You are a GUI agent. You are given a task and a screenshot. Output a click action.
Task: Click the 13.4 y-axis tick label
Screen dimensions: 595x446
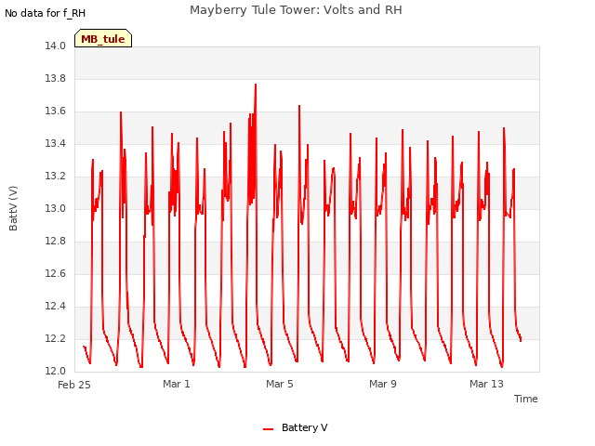click(x=56, y=143)
